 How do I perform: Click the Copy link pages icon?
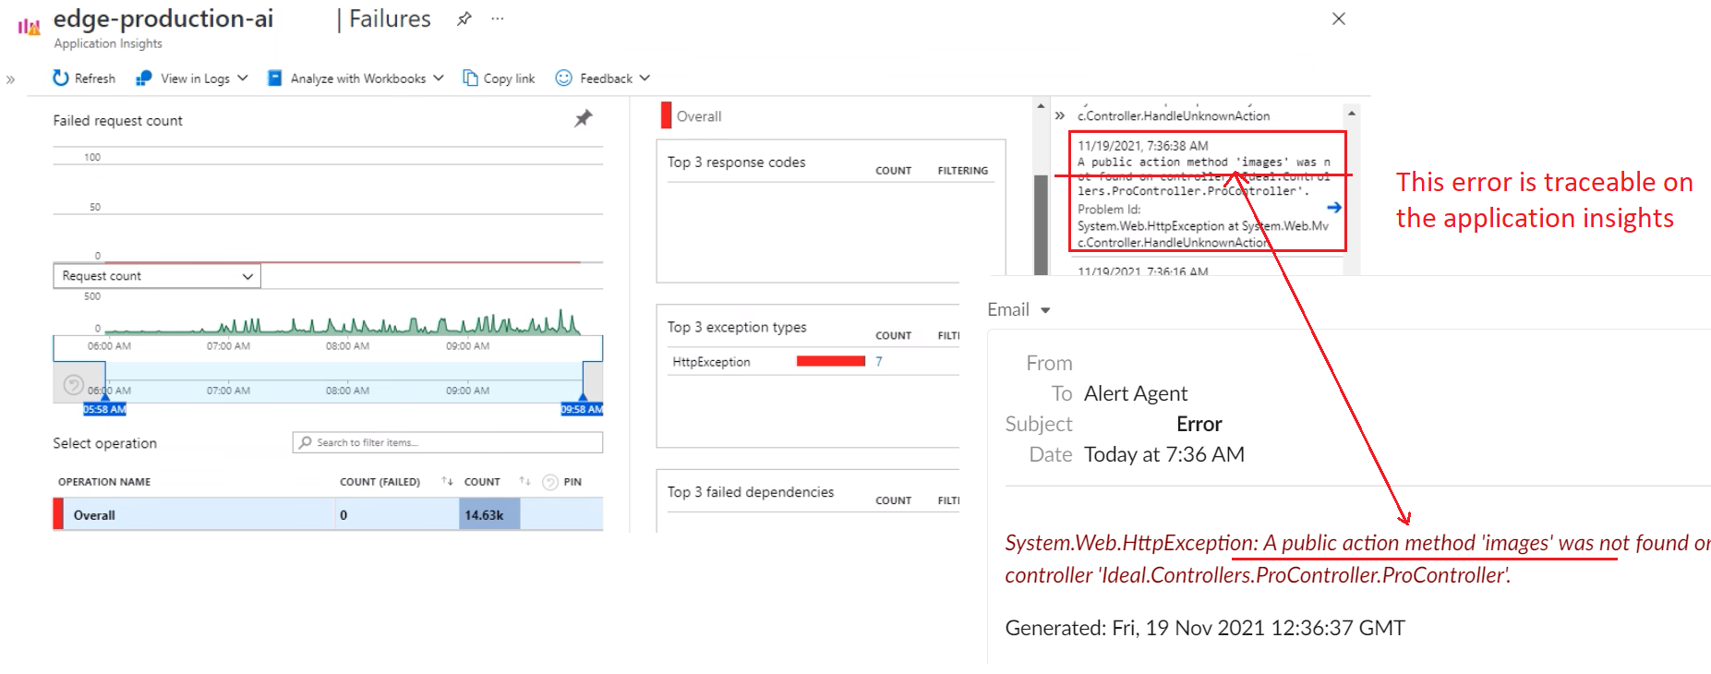[x=470, y=78]
